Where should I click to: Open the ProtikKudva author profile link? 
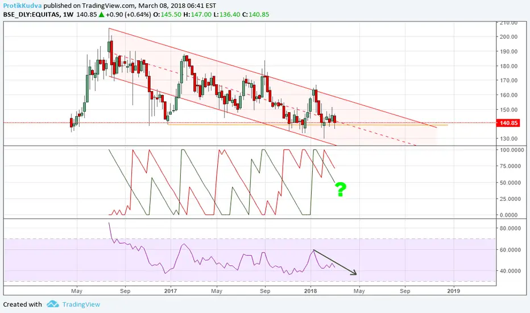tap(22, 6)
